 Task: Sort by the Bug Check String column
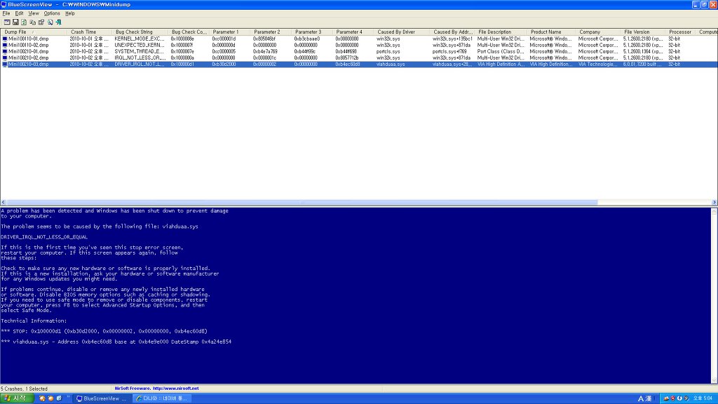[140, 32]
